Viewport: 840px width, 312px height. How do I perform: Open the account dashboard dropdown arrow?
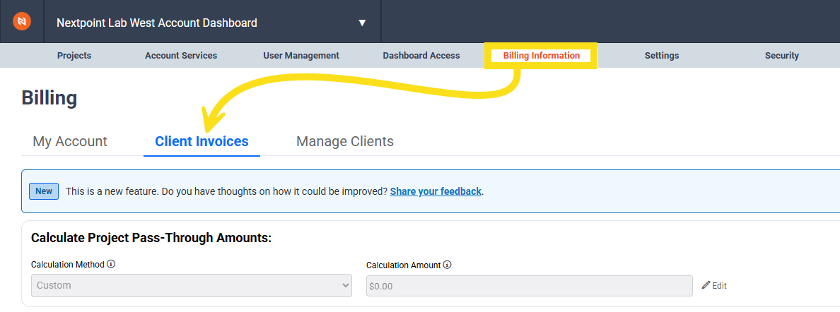[362, 23]
